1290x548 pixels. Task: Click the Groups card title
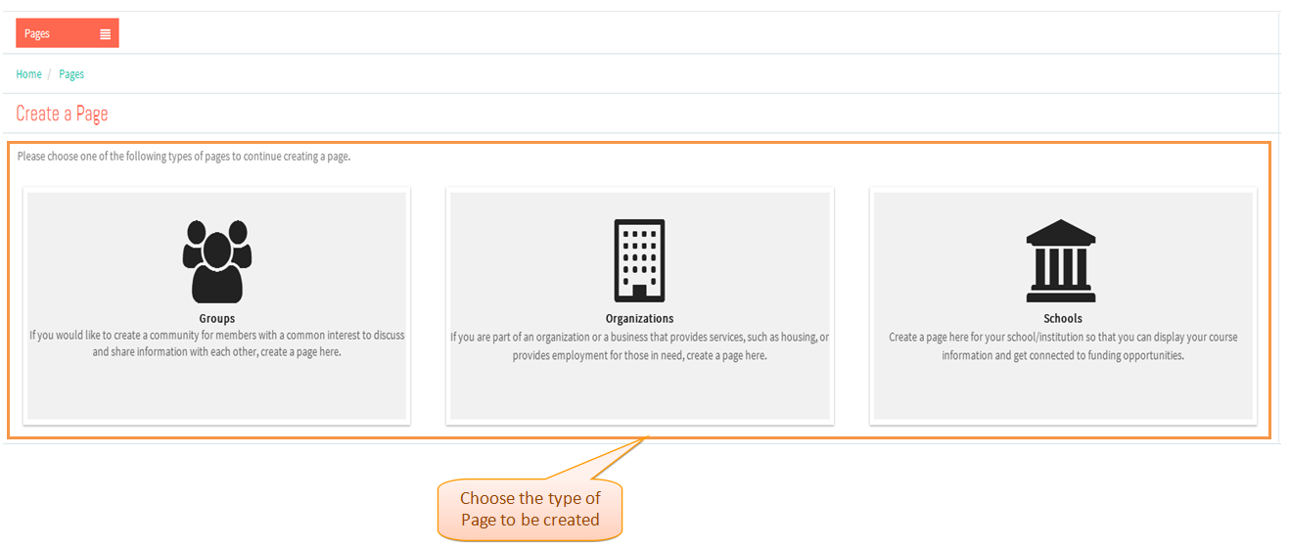click(x=217, y=319)
